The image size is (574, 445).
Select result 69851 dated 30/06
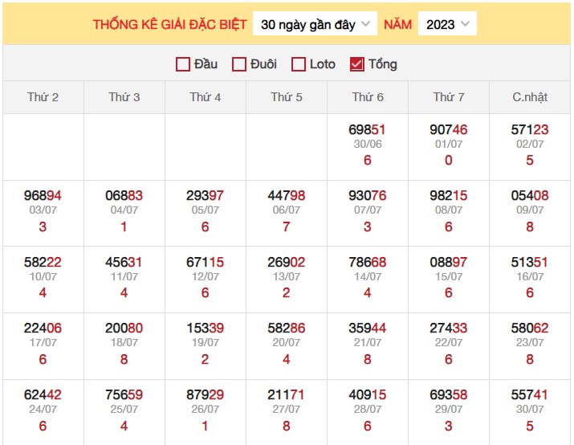point(368,130)
